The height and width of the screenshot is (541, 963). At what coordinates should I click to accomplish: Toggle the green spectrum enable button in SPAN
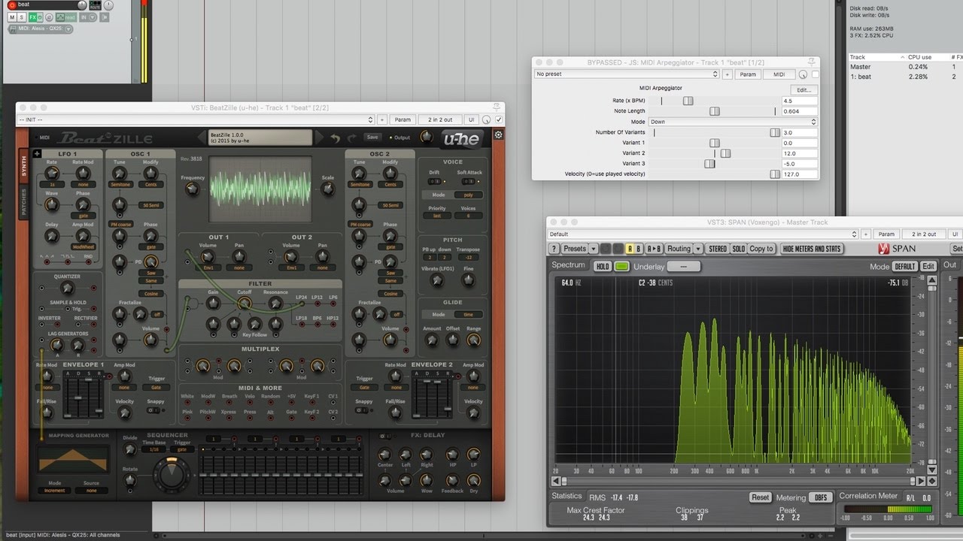[621, 266]
